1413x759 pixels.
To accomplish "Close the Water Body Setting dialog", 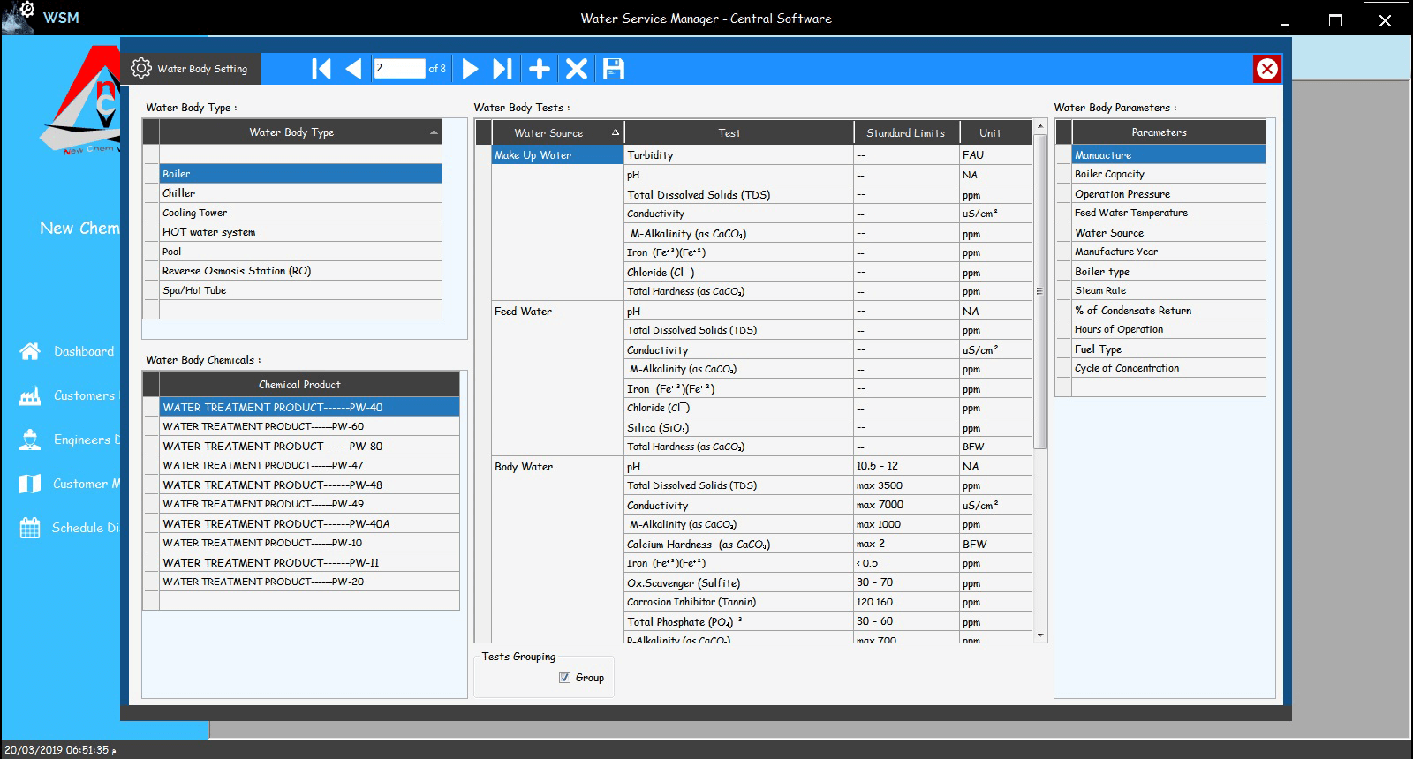I will coord(1266,69).
